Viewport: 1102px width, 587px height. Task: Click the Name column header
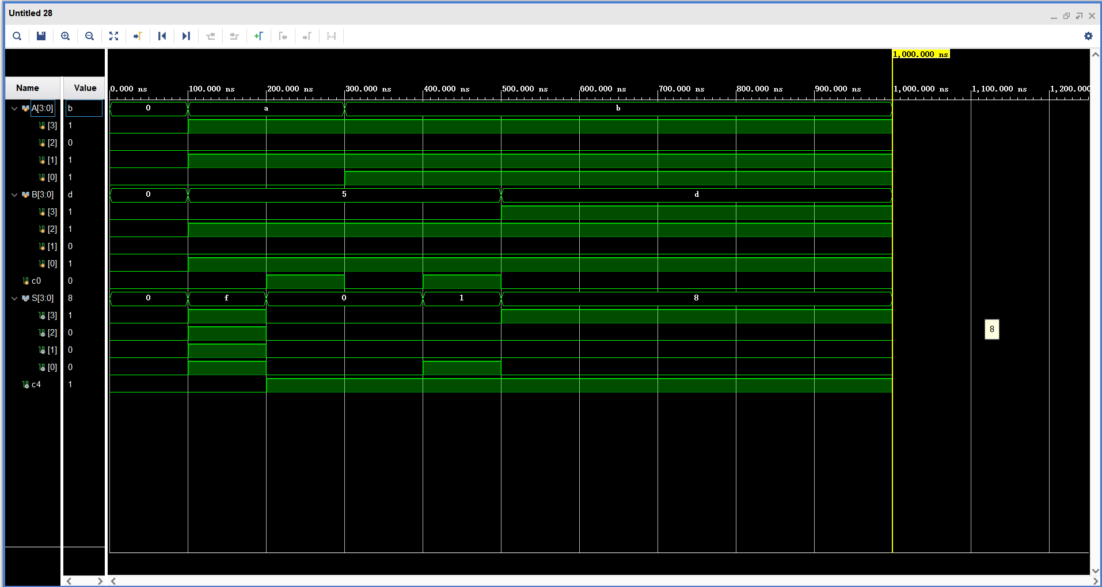tap(27, 87)
